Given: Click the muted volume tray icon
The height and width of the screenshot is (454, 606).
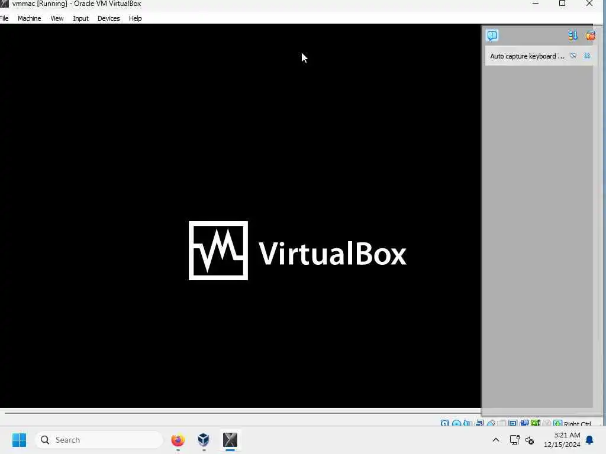Looking at the screenshot, I should (x=530, y=440).
